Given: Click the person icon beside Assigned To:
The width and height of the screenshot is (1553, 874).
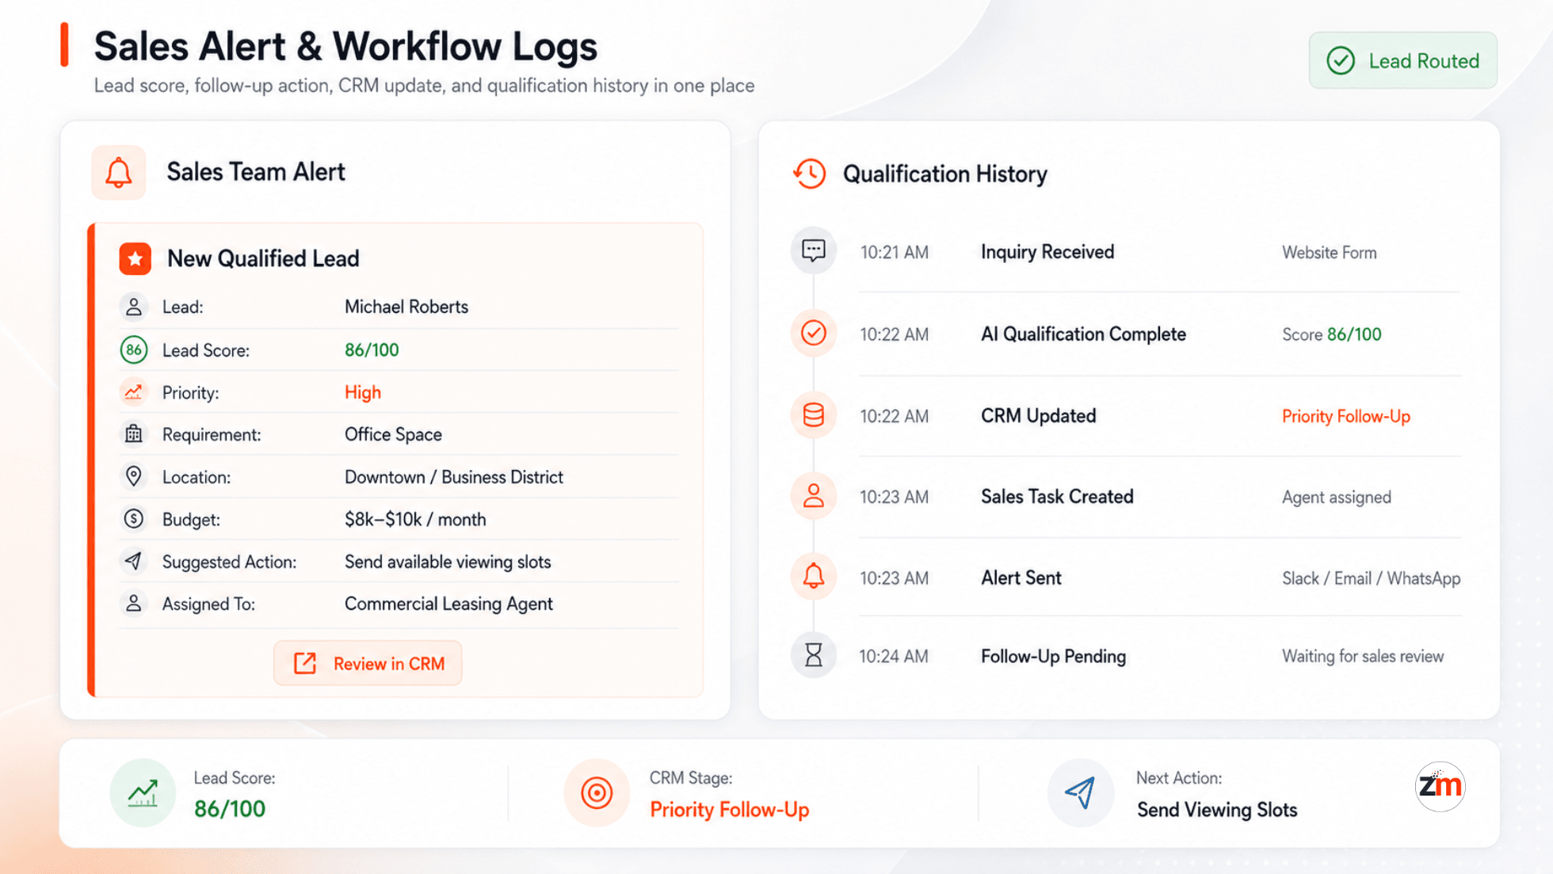Looking at the screenshot, I should (134, 604).
